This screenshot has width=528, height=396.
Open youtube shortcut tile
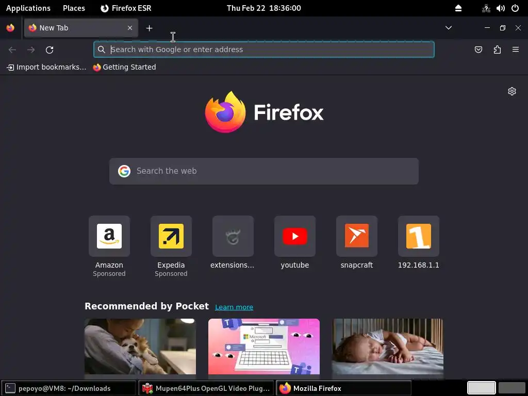click(294, 243)
